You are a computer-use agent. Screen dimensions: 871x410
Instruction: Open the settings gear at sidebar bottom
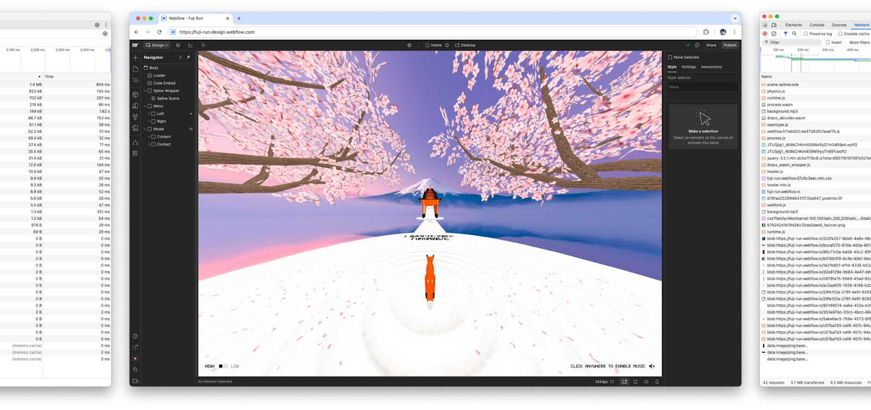(135, 336)
